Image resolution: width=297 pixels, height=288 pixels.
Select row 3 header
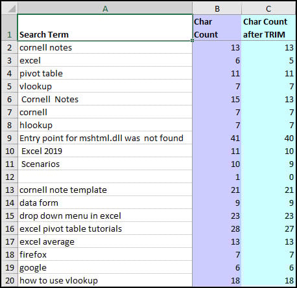[10, 60]
